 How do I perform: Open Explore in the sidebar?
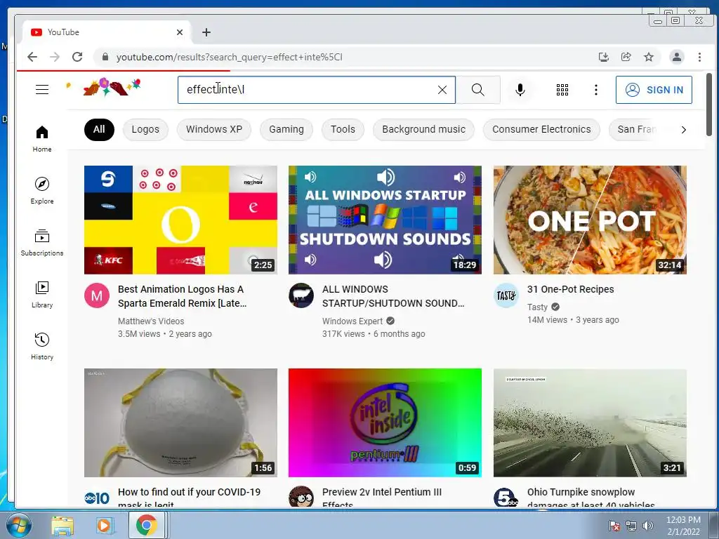point(41,190)
